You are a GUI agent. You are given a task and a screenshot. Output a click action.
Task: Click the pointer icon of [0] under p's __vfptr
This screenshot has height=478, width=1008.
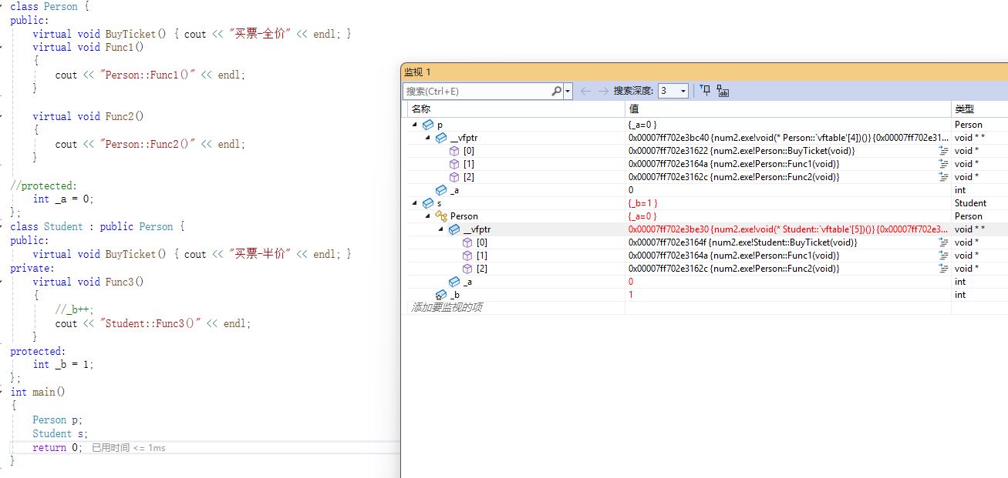[455, 151]
